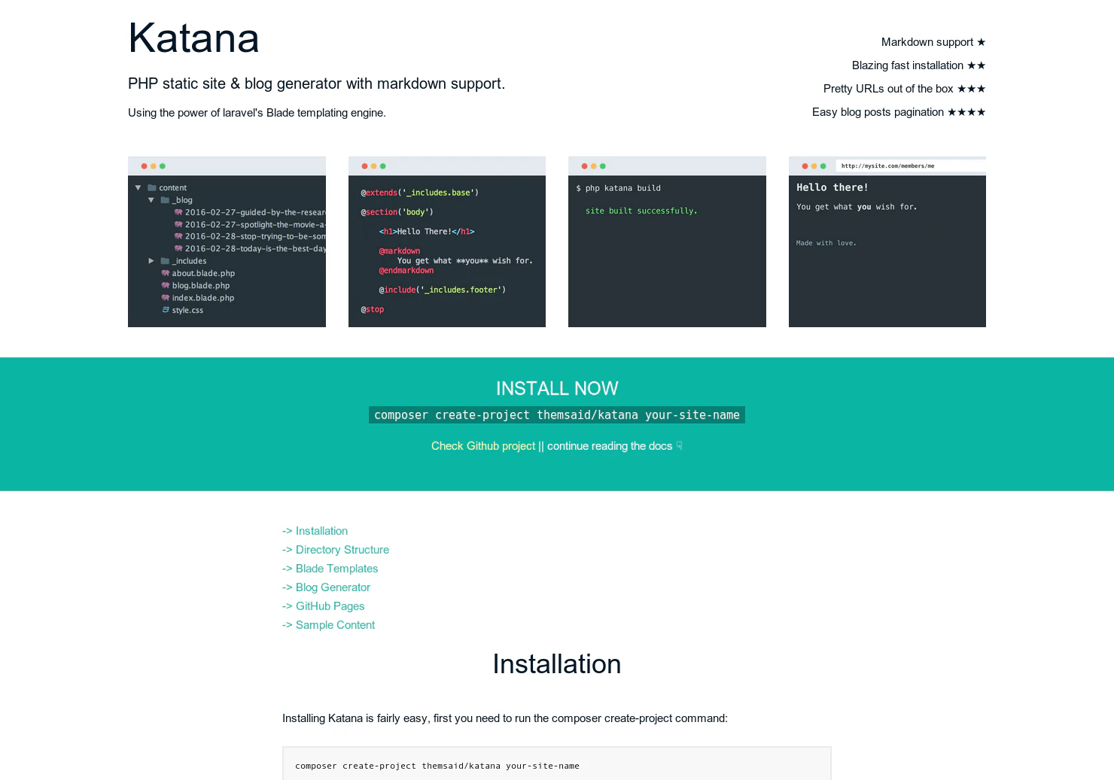1114x780 pixels.
Task: Click the continue reading the docs link
Action: (610, 446)
